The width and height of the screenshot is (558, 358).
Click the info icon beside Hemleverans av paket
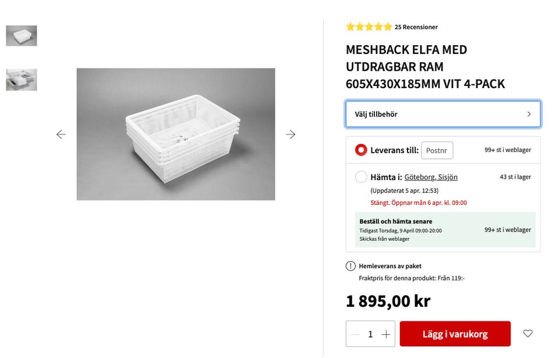coord(349,266)
